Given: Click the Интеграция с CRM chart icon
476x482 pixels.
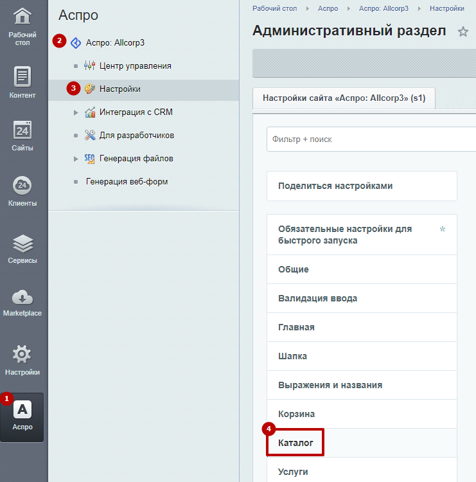Looking at the screenshot, I should pyautogui.click(x=90, y=112).
